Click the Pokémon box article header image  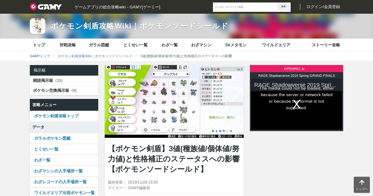tap(174, 101)
